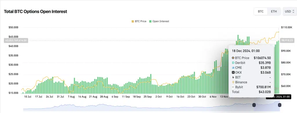Click the $35.00B axis label
297x113 pixels.
click(13, 56)
